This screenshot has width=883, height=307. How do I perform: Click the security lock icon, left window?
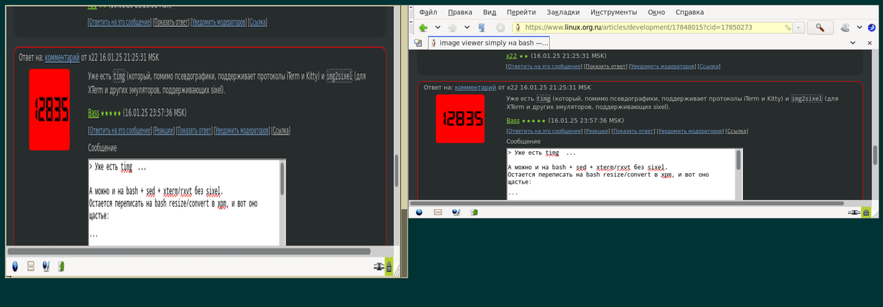(x=389, y=266)
